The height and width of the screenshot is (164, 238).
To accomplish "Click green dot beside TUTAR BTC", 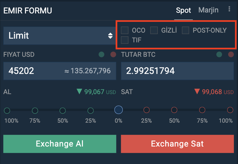I will (219, 54).
